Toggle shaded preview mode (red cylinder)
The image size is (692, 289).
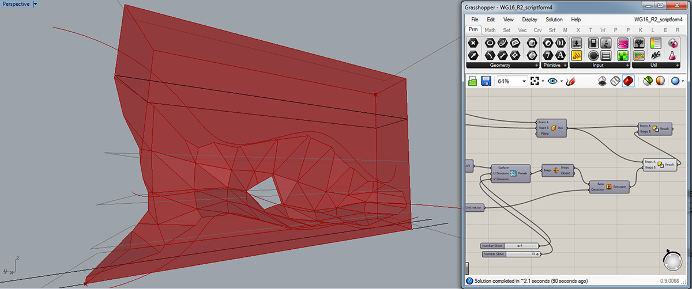(628, 81)
